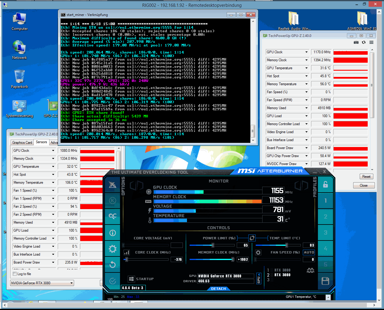Open Fan 2 Speed (RPM) sensor dropdown
The width and height of the screenshot is (384, 310).
click(53, 214)
